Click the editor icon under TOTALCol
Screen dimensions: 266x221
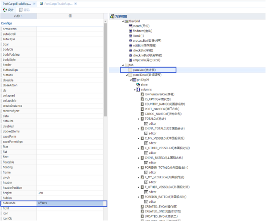coord(146,124)
